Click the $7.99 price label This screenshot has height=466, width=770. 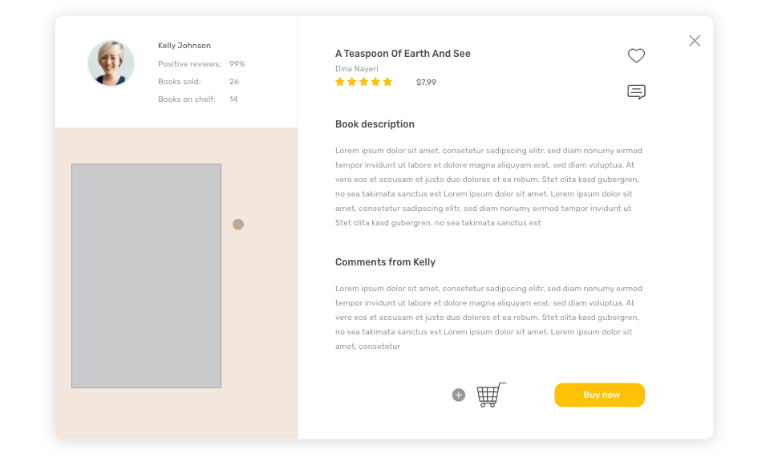[x=426, y=82]
